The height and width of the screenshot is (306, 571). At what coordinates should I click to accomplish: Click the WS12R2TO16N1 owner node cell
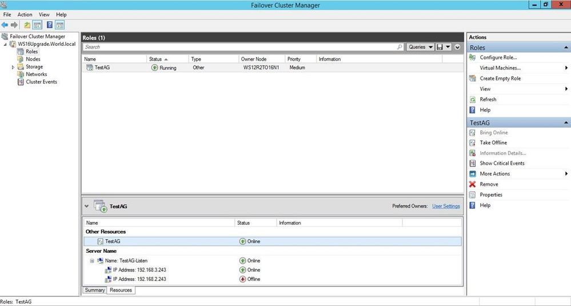point(261,67)
